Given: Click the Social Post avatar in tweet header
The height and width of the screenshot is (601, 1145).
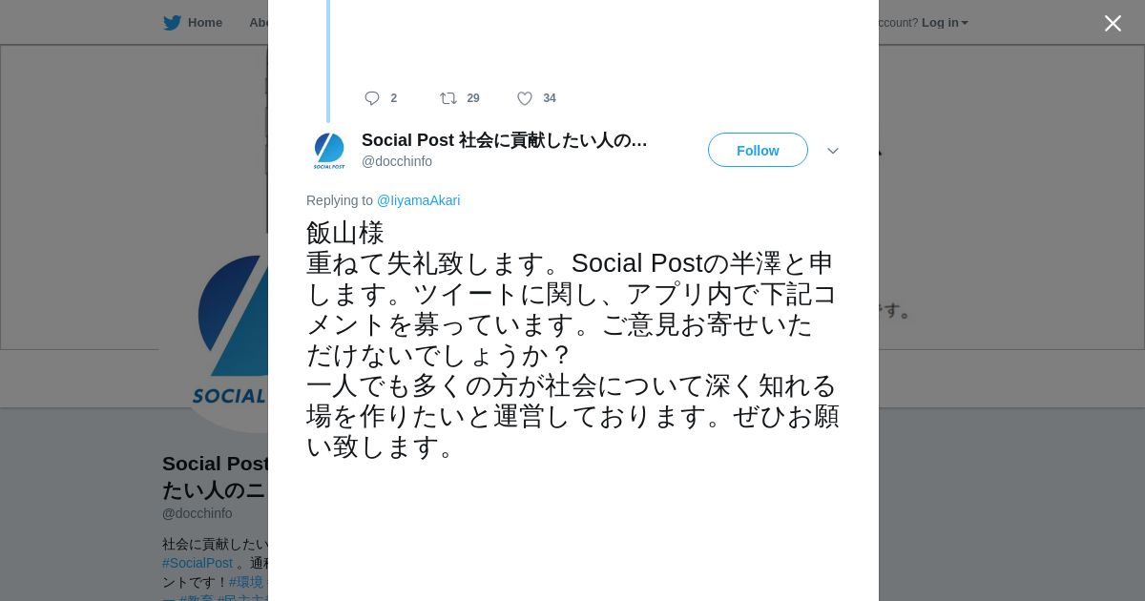Looking at the screenshot, I should pos(329,151).
